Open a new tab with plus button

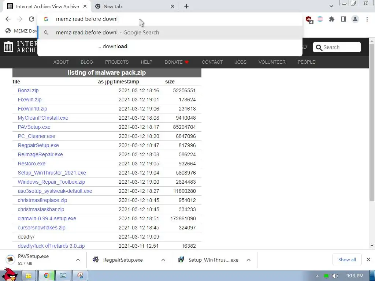pyautogui.click(x=186, y=7)
